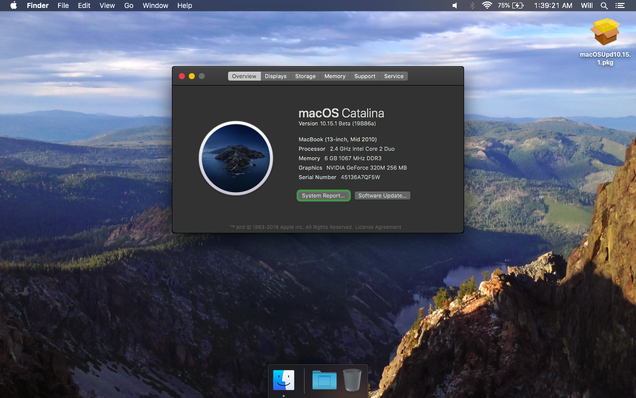
Task: Open Finder from the Dock
Action: click(284, 380)
